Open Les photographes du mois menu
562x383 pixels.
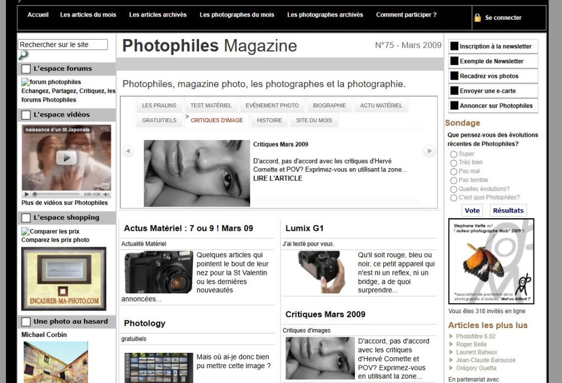click(237, 15)
